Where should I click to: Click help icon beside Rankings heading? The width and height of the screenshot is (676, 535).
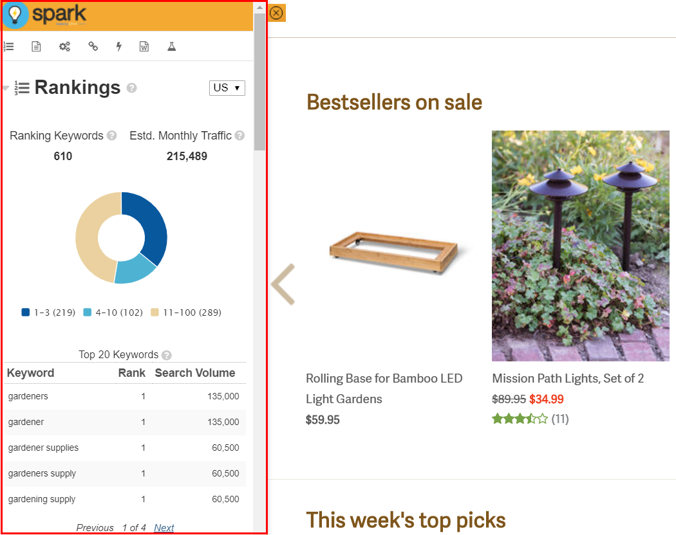(132, 88)
